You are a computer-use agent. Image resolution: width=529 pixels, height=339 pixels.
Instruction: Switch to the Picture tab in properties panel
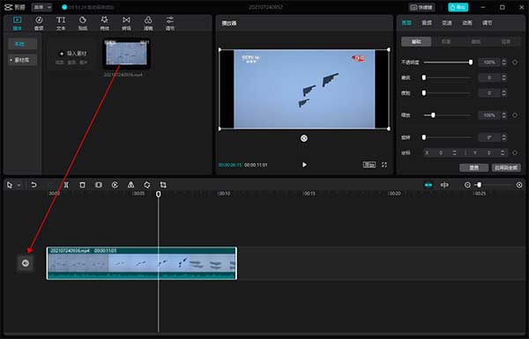(x=406, y=23)
